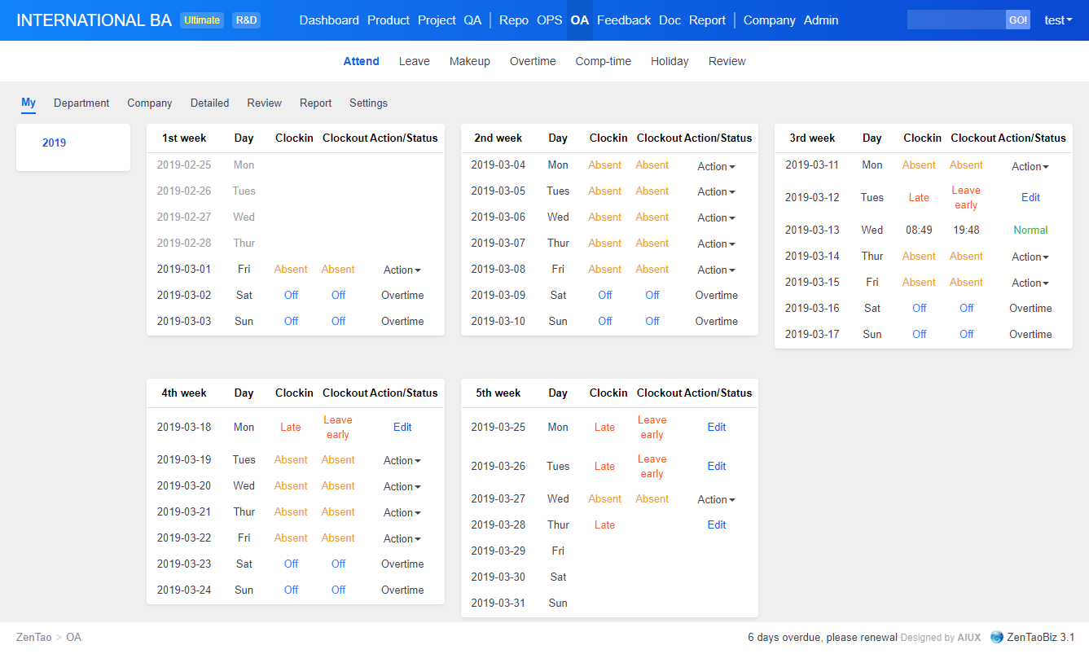
Task: Click Edit for 2019-03-12
Action: tap(1030, 197)
